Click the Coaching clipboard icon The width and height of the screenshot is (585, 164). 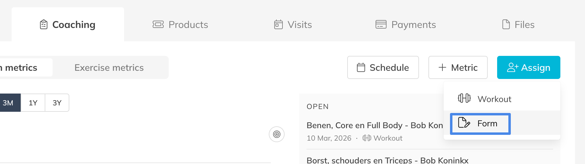[x=44, y=25]
